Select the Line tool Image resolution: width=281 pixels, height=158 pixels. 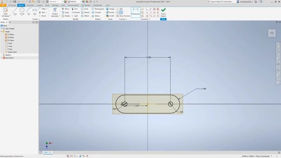(15, 11)
